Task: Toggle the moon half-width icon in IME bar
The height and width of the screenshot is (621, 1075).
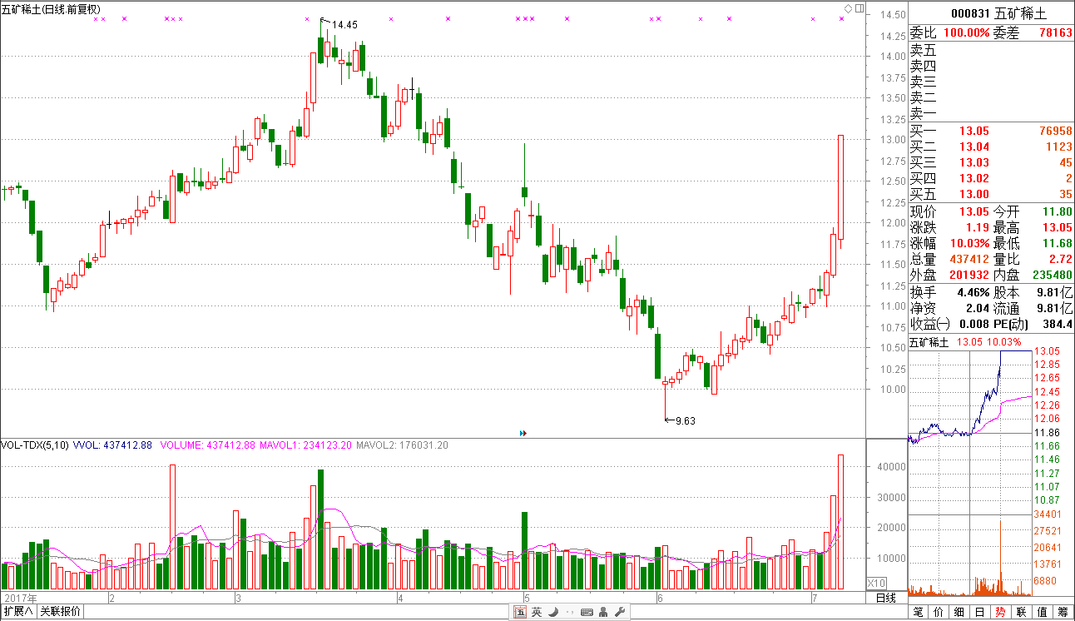Action: coord(552,612)
